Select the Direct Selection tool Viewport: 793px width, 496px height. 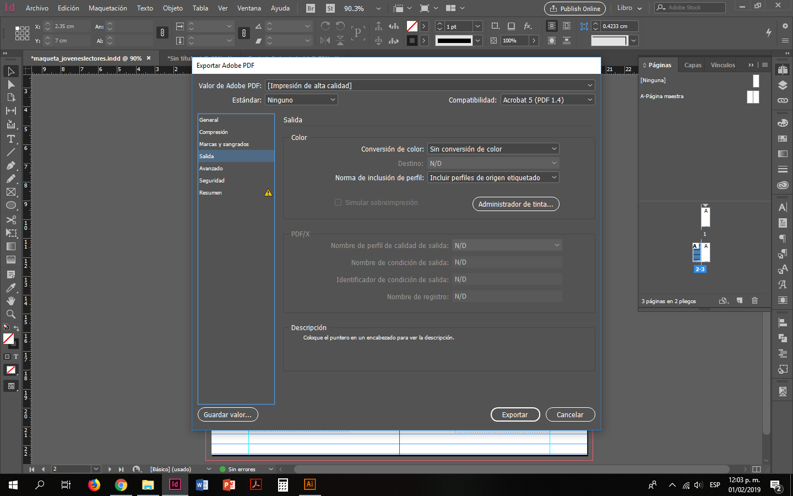point(10,84)
